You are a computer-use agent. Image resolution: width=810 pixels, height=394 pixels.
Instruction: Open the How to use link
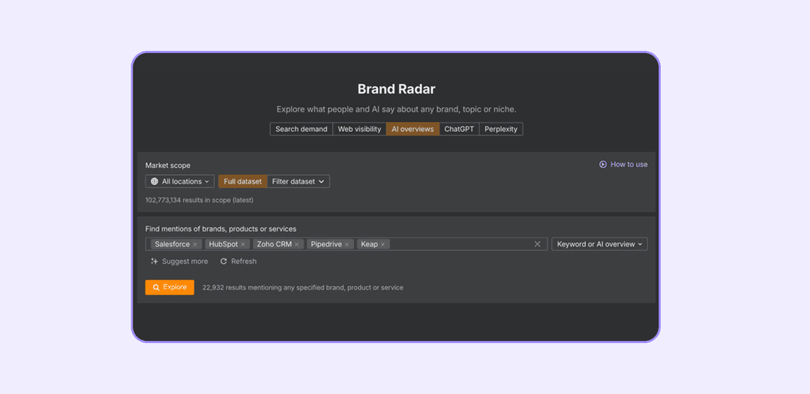point(628,165)
